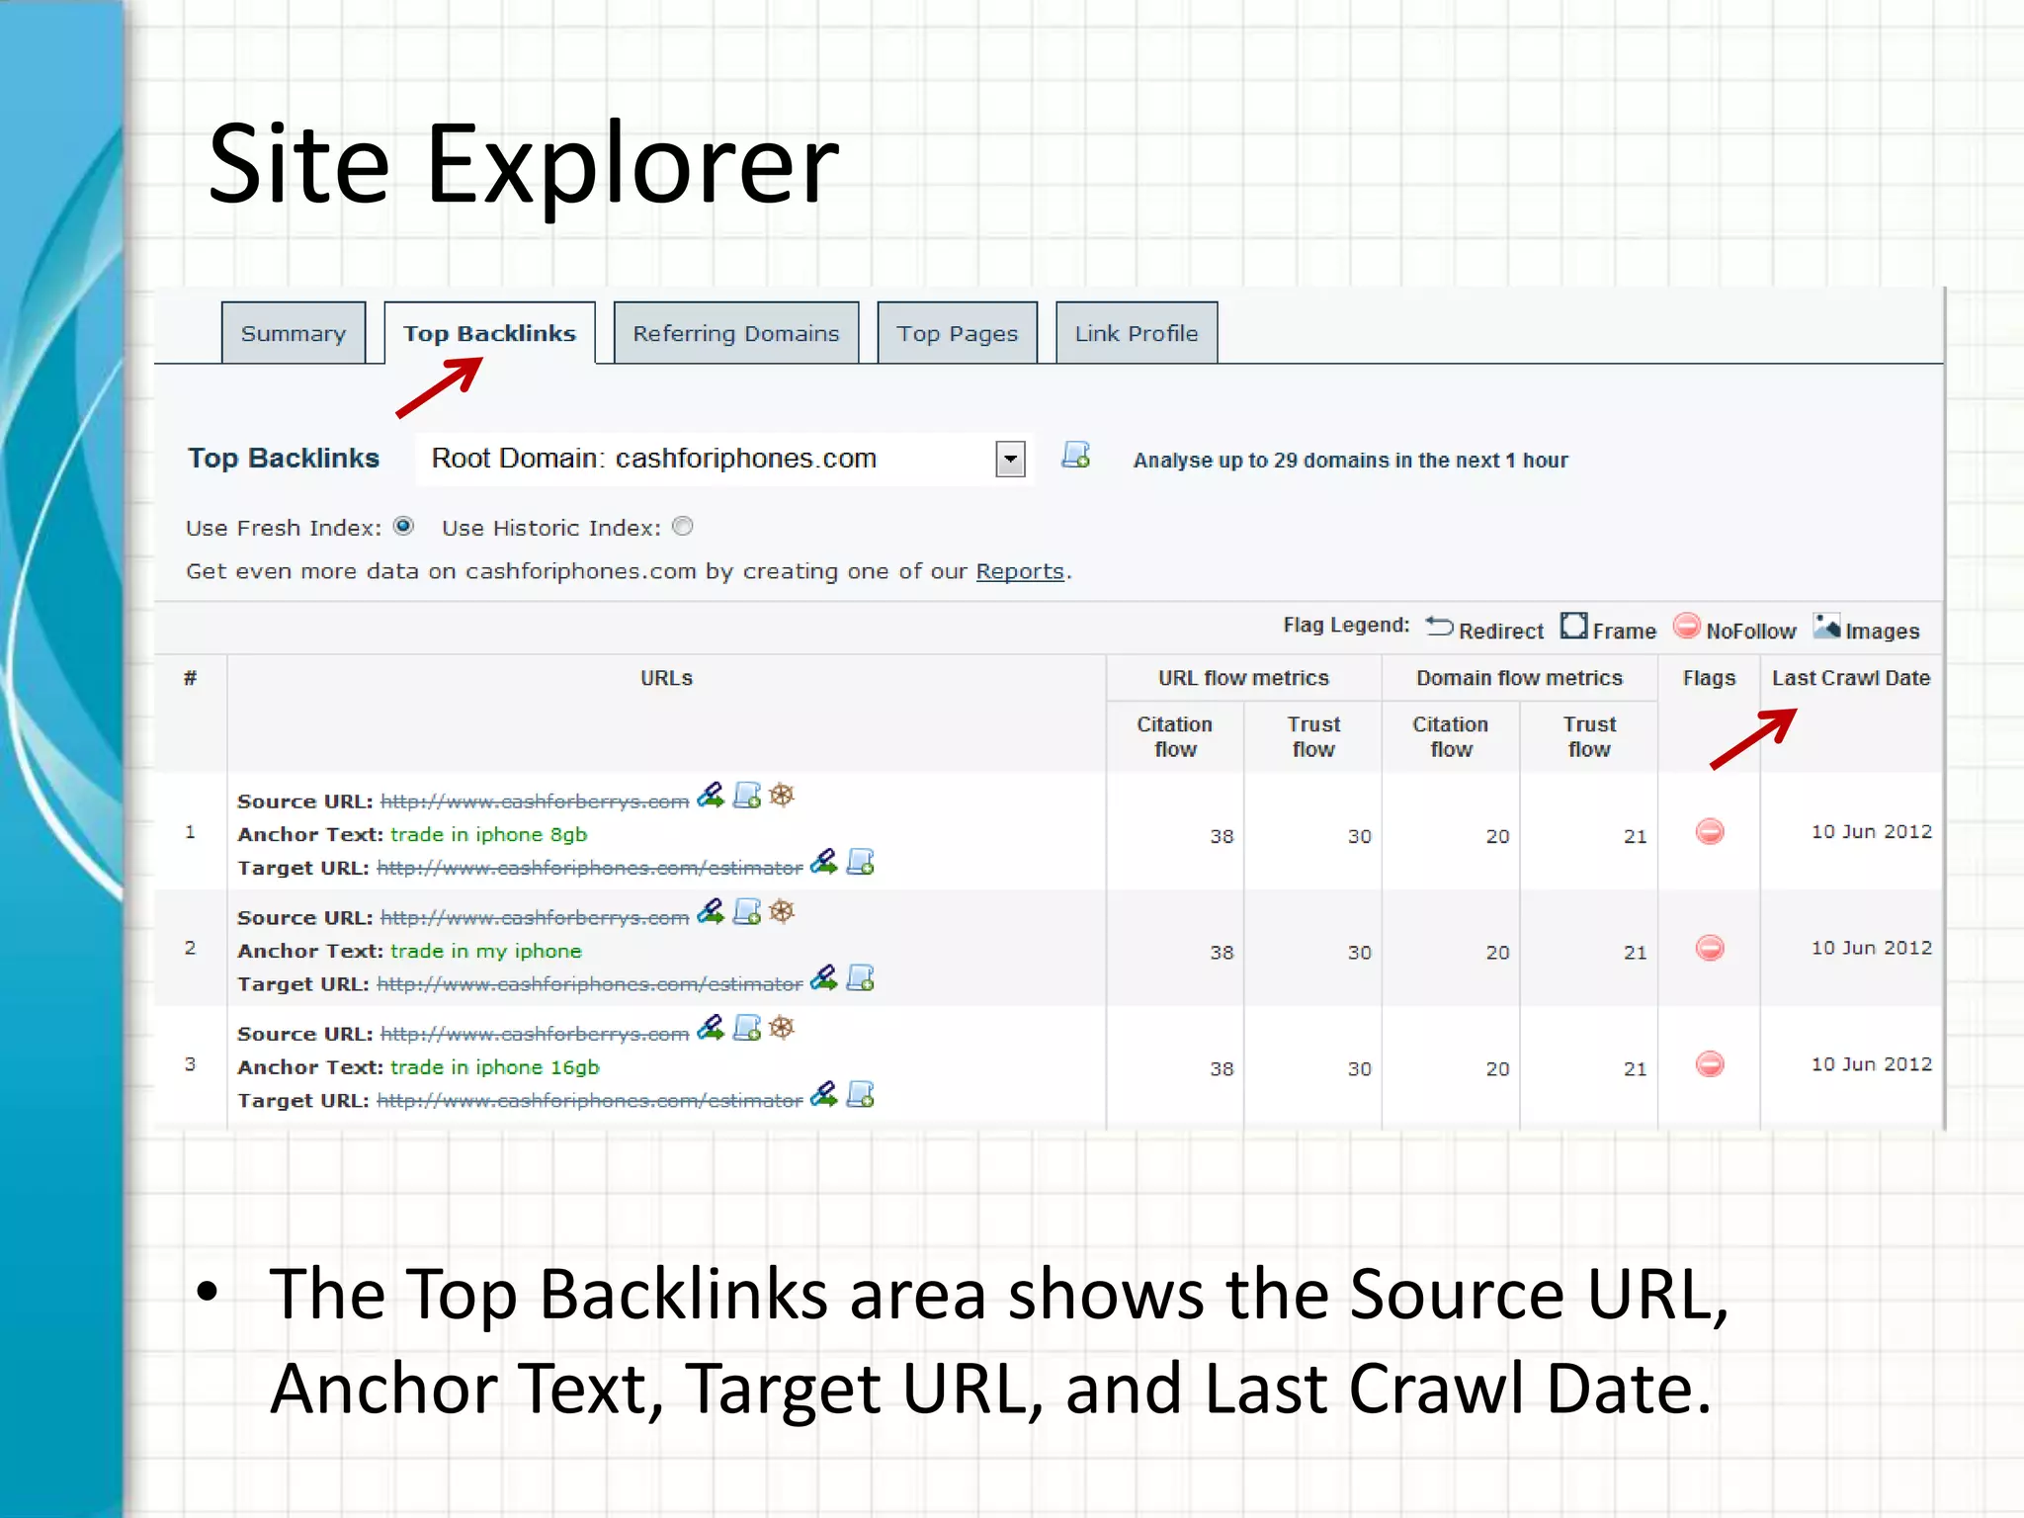Click ship wheel icon in row 2
This screenshot has height=1518, width=2024.
click(x=782, y=911)
